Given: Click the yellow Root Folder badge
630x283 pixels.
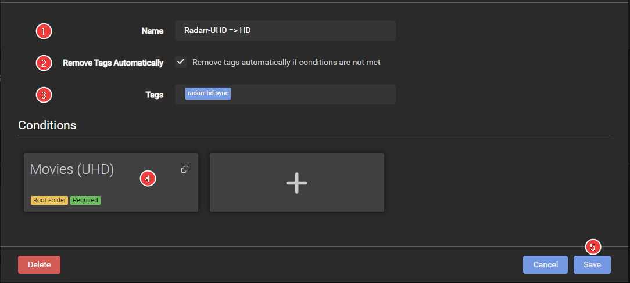Looking at the screenshot, I should click(49, 200).
